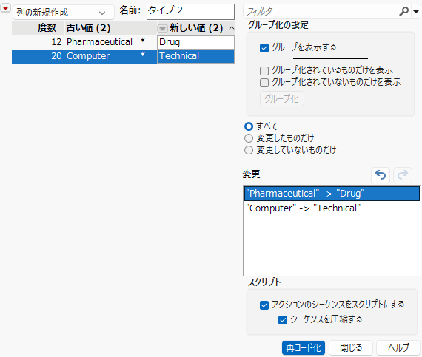Click the 閉じる button

(x=351, y=348)
